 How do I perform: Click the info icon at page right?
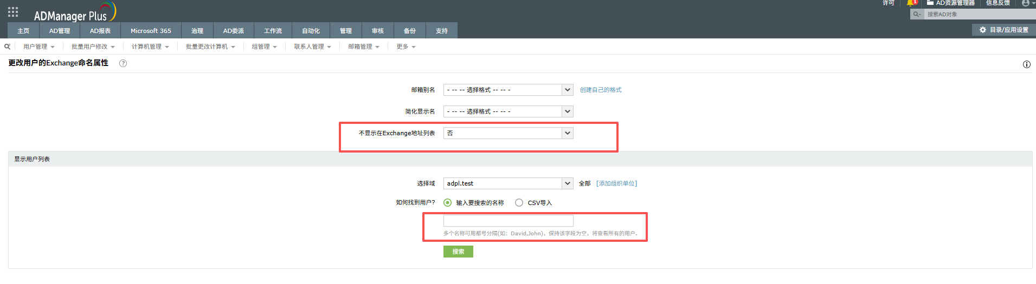coord(1026,64)
